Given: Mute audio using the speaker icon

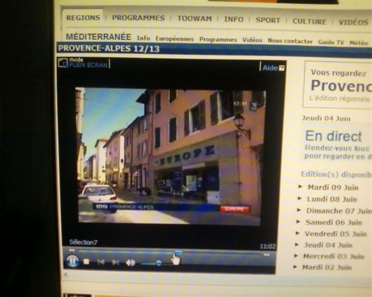Looking at the screenshot, I should [x=130, y=263].
